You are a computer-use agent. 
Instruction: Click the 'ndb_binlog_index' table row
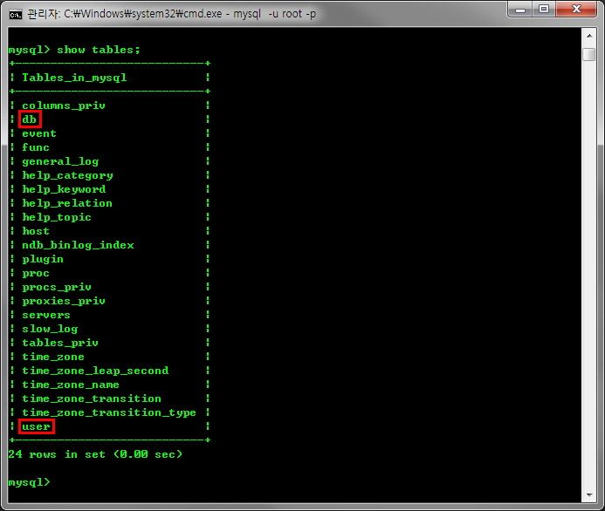click(x=110, y=245)
